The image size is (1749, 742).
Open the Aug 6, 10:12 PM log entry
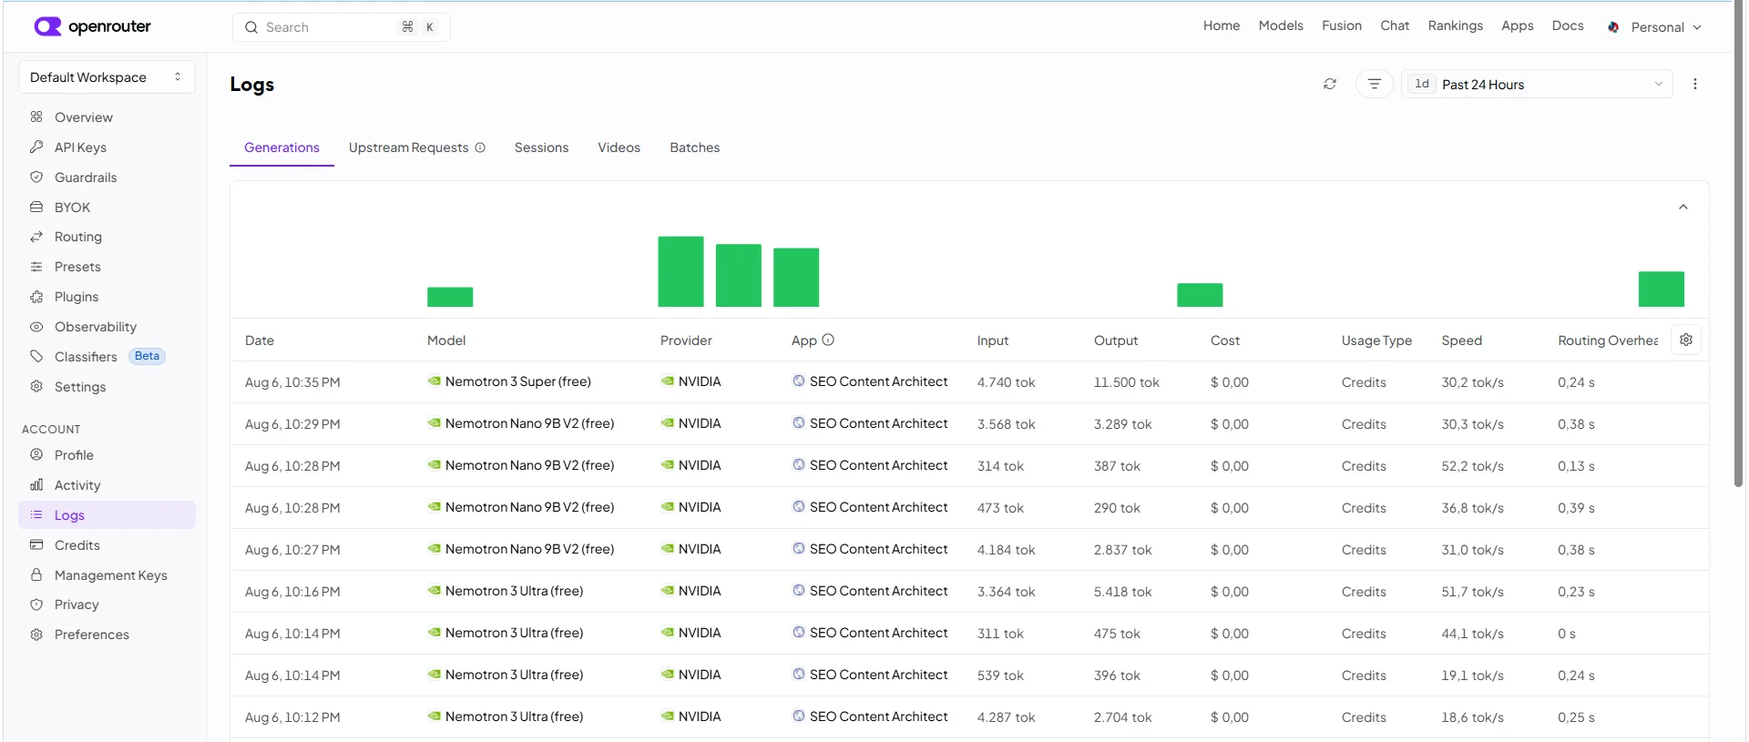(x=969, y=717)
